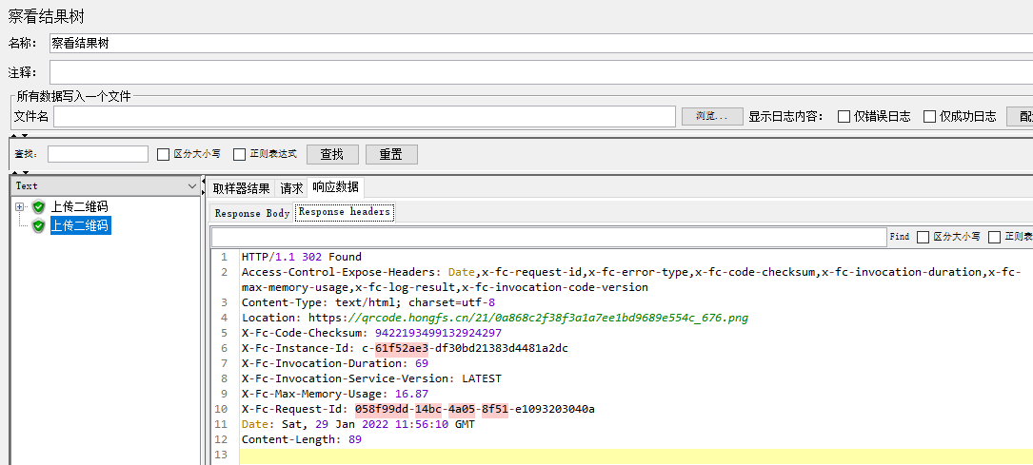
Task: Click the Content-Length: 89 line
Action: (x=301, y=439)
